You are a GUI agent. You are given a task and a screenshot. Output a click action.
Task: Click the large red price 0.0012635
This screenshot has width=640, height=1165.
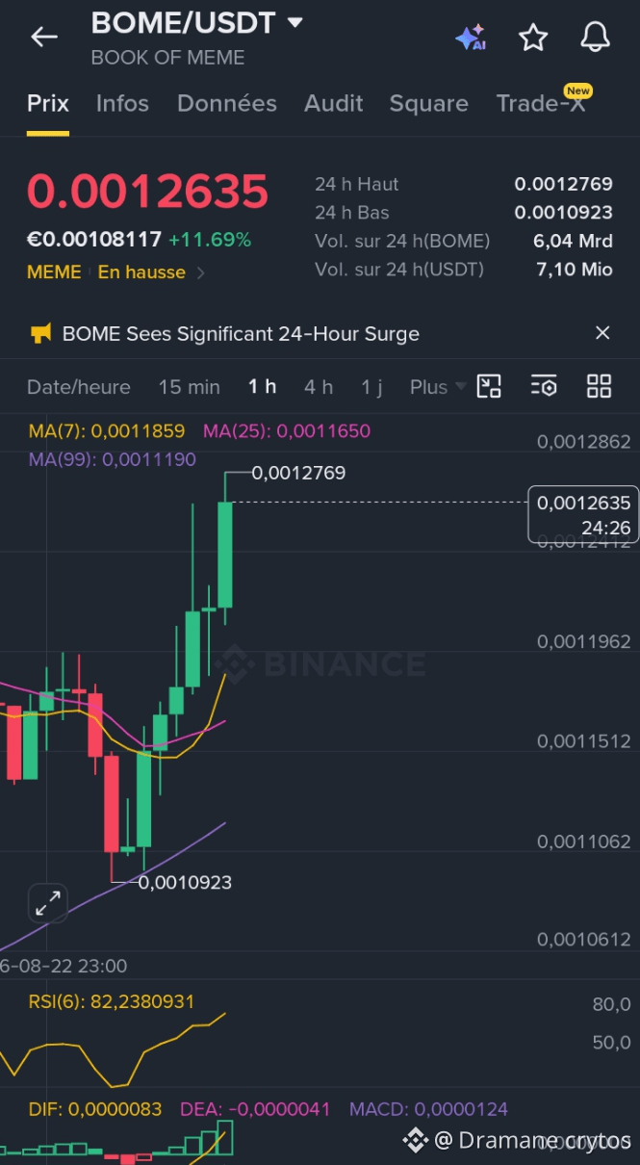(147, 191)
